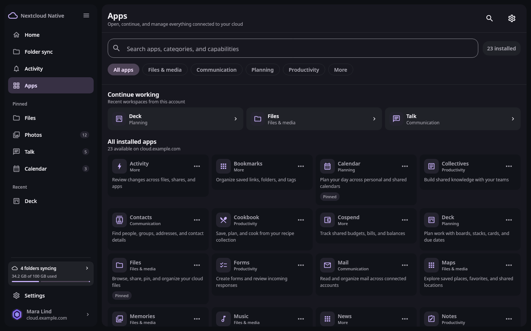Image resolution: width=531 pixels, height=331 pixels.
Task: Open Cookbook app options menu
Action: [x=301, y=220]
